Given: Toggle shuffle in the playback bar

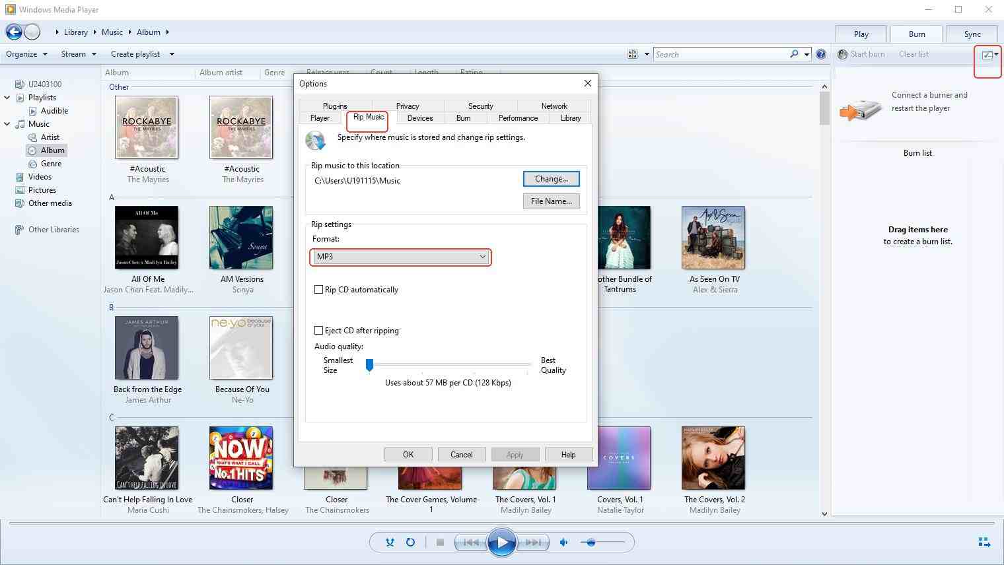Looking at the screenshot, I should (390, 543).
